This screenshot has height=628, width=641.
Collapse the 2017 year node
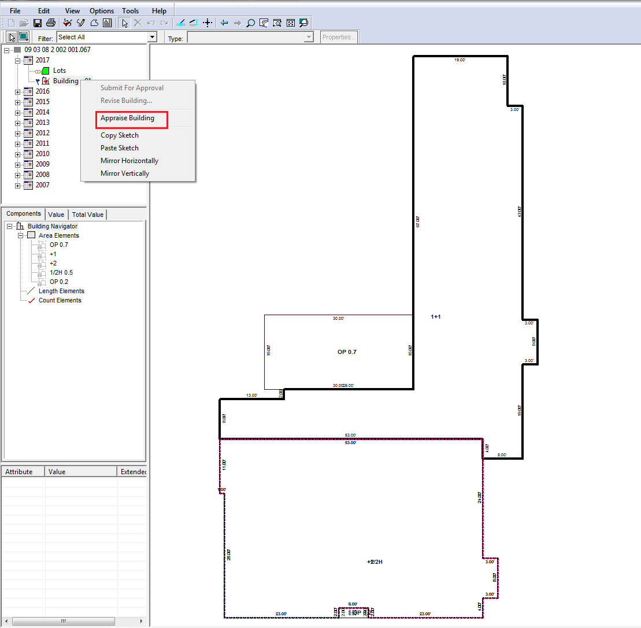click(x=17, y=60)
